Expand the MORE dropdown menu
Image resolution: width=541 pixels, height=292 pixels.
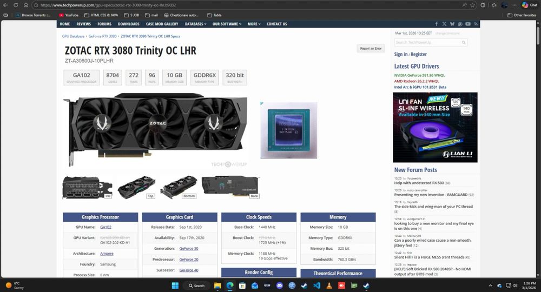click(x=254, y=24)
